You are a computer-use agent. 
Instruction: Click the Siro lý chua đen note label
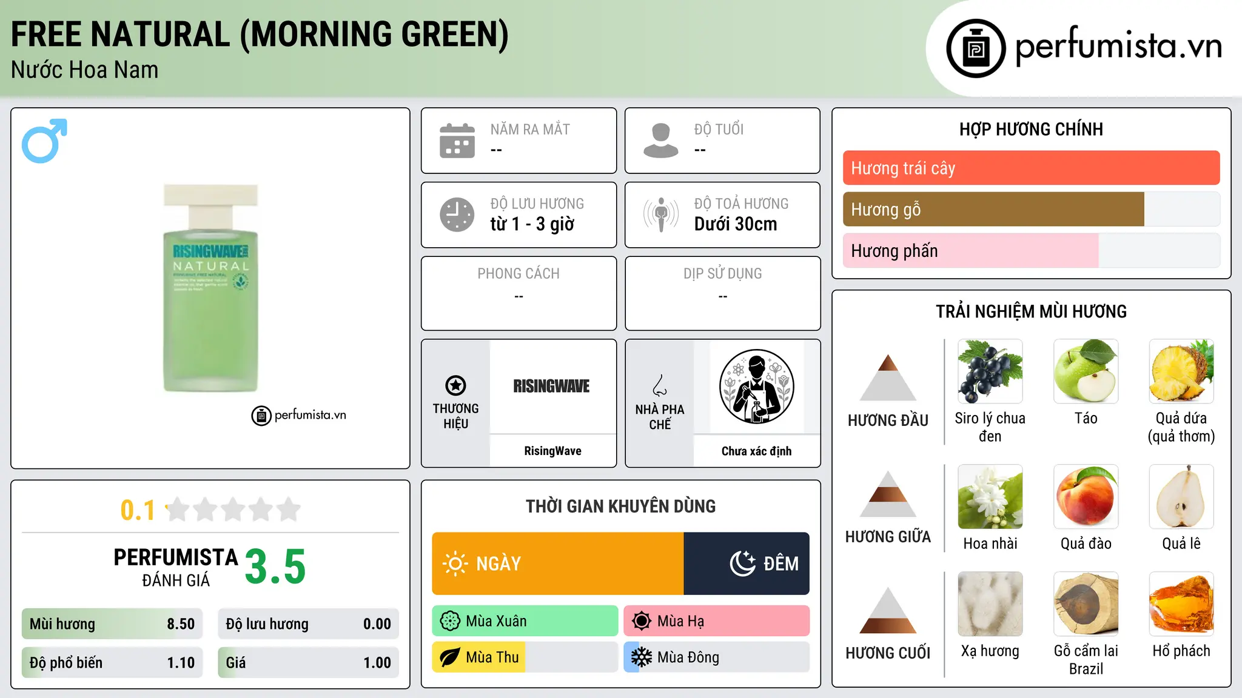tap(990, 427)
